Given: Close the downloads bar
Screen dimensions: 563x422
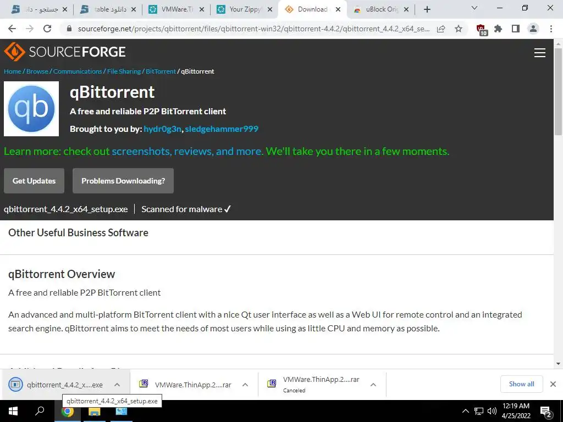Looking at the screenshot, I should [553, 384].
